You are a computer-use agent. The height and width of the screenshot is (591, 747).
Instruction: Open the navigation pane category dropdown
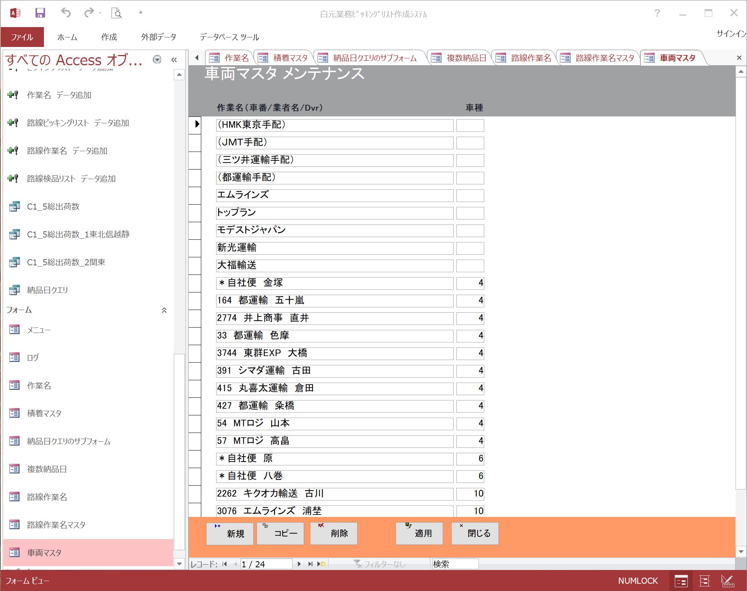pyautogui.click(x=157, y=60)
